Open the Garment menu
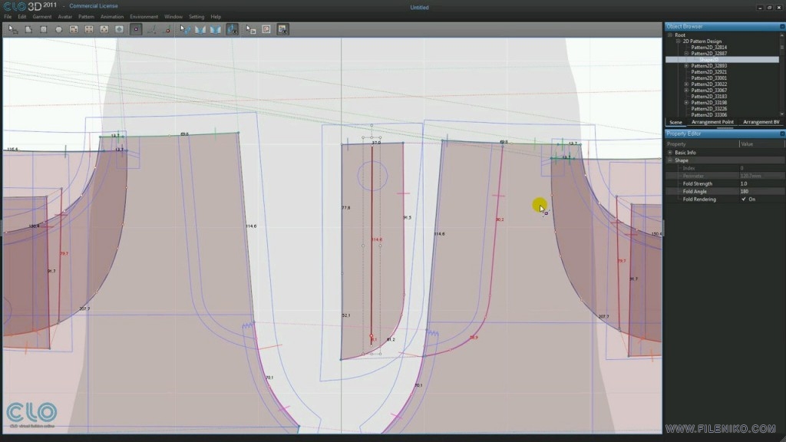This screenshot has width=786, height=442. coord(42,17)
